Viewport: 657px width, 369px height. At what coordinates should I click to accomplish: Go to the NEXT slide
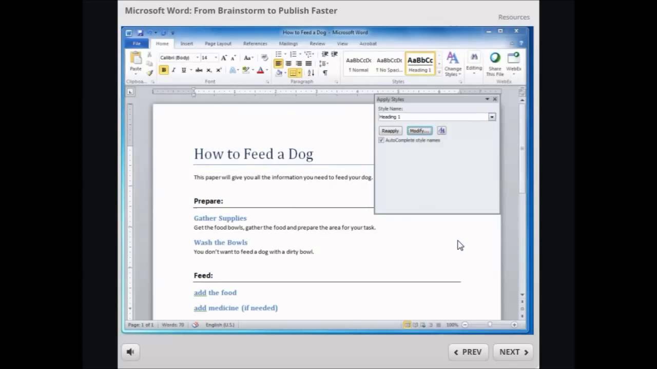(x=513, y=352)
